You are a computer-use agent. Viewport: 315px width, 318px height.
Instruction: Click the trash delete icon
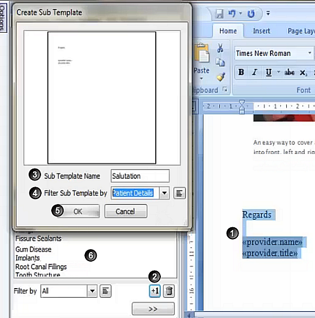(x=169, y=291)
